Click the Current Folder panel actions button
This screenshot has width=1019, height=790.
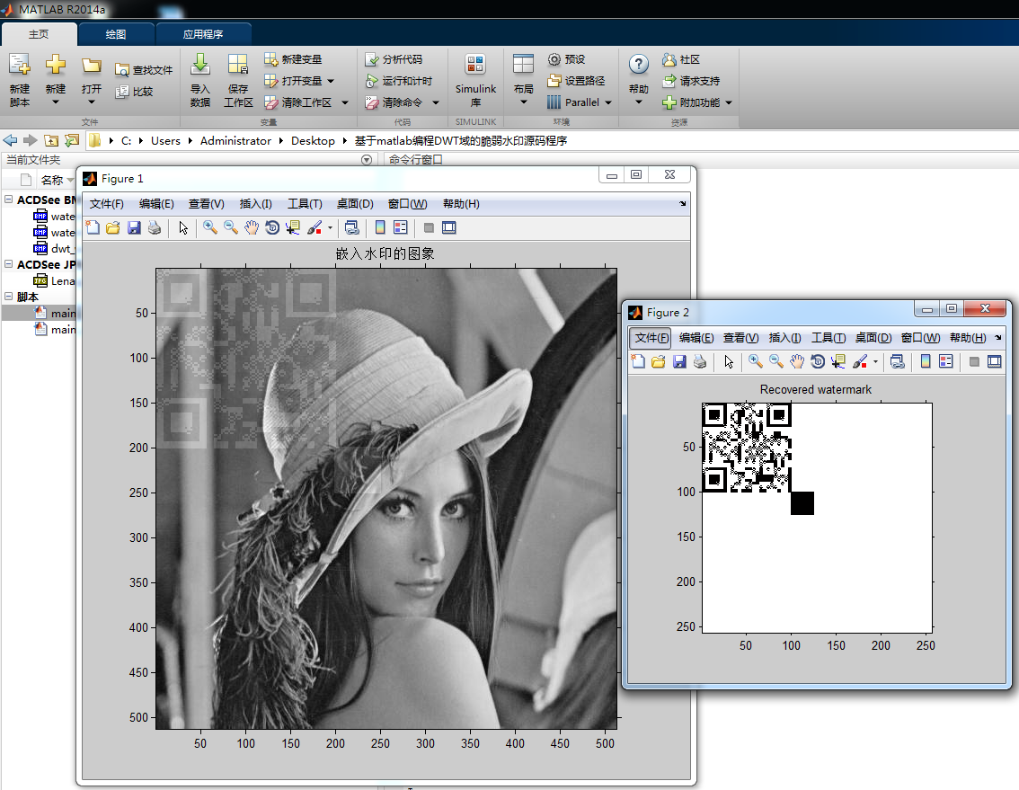click(367, 160)
